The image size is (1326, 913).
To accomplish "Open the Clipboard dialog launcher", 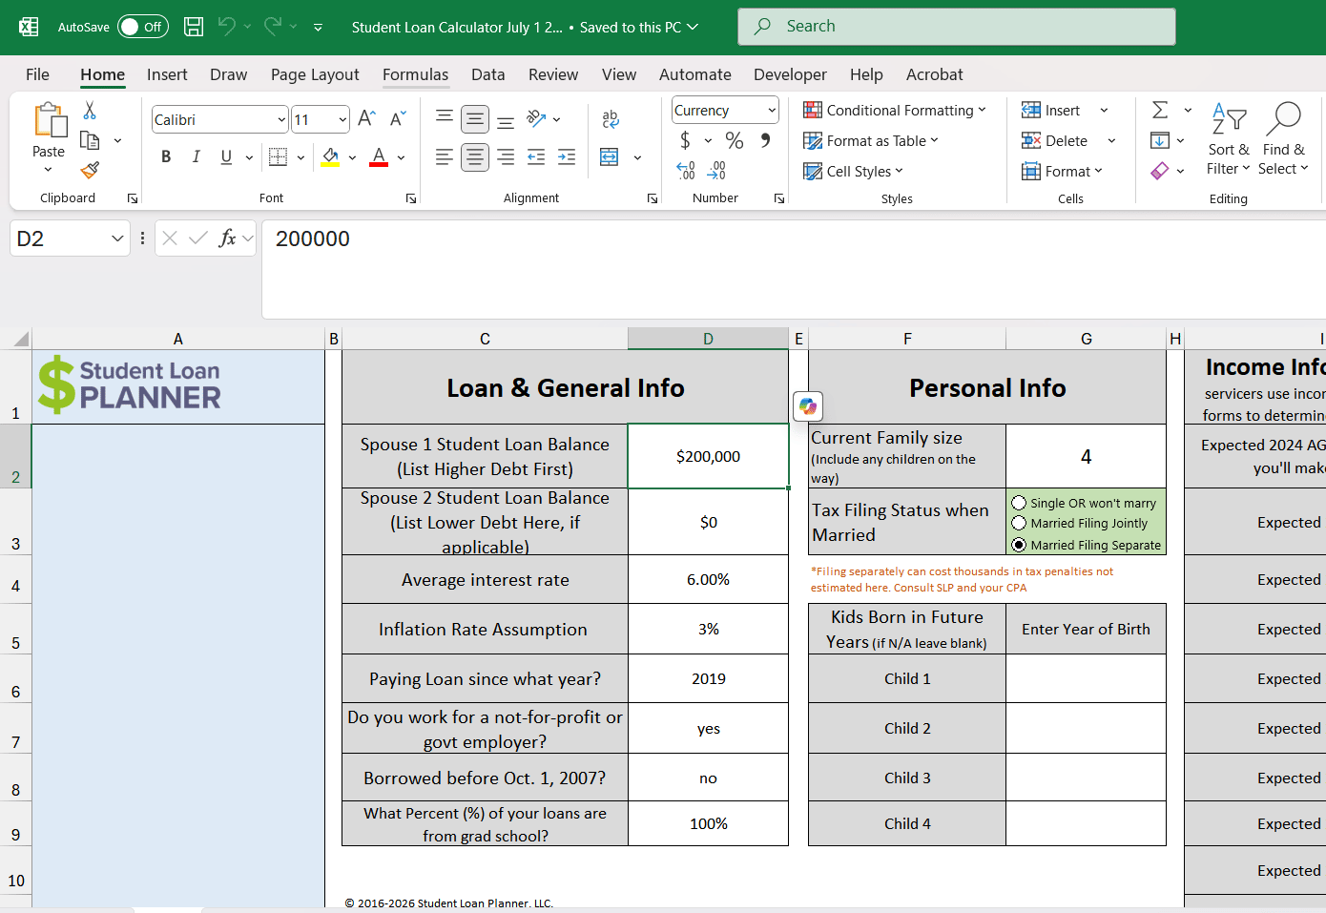I will [133, 198].
